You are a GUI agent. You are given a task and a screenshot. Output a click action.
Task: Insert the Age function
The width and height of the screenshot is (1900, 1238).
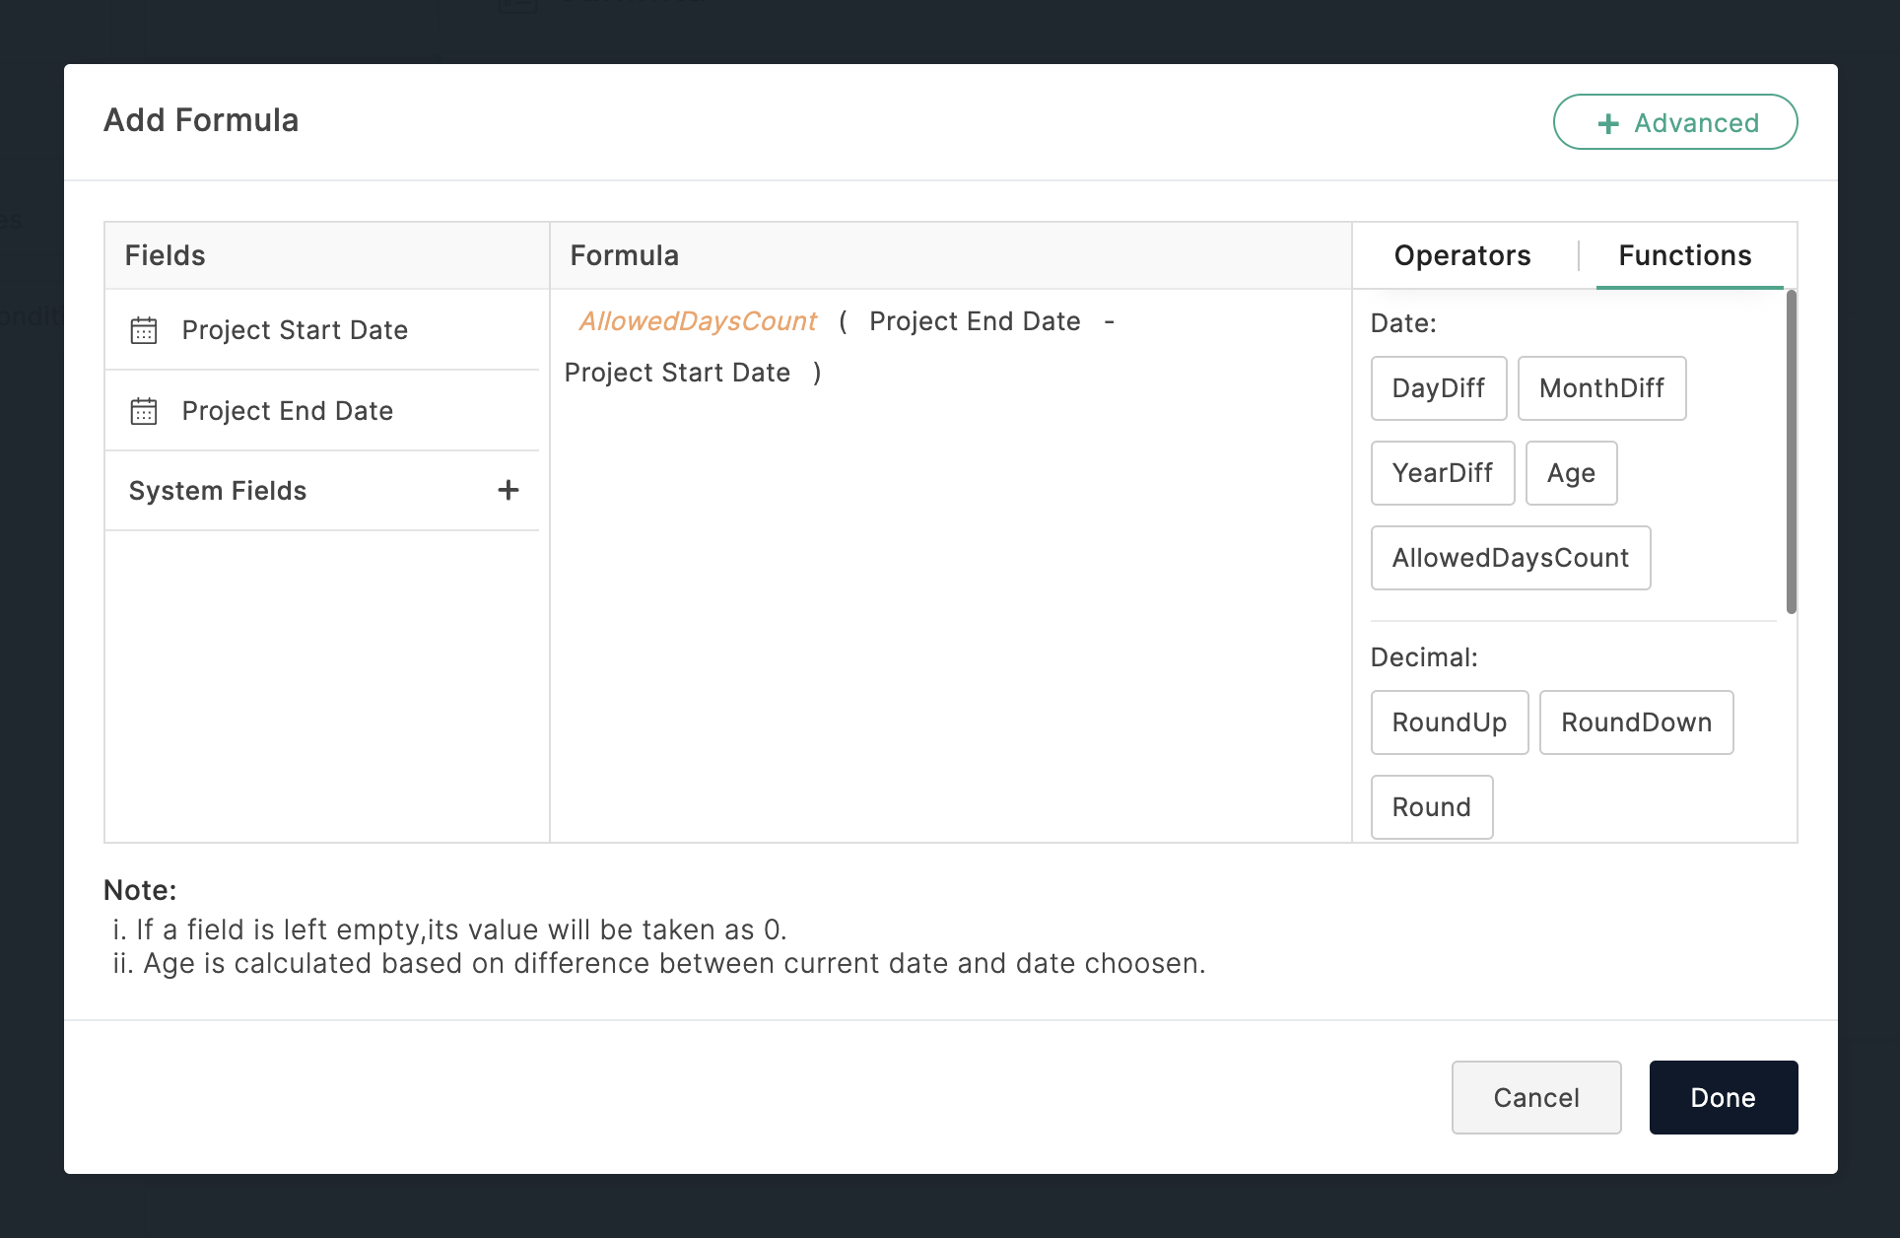pos(1571,473)
